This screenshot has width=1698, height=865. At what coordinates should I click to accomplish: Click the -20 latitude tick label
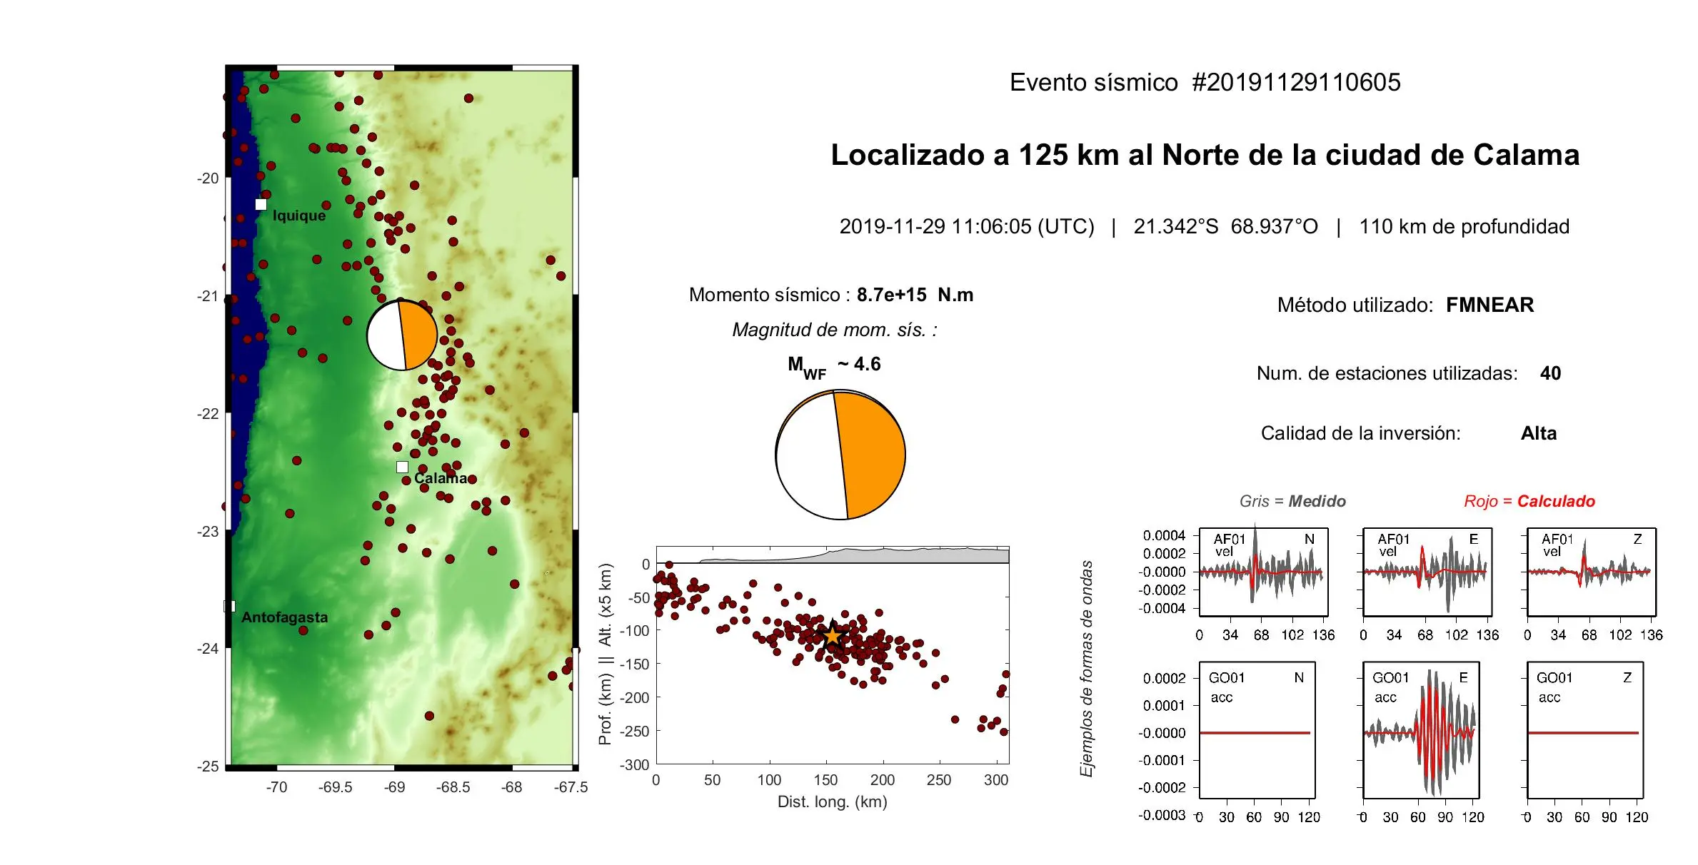pos(208,178)
